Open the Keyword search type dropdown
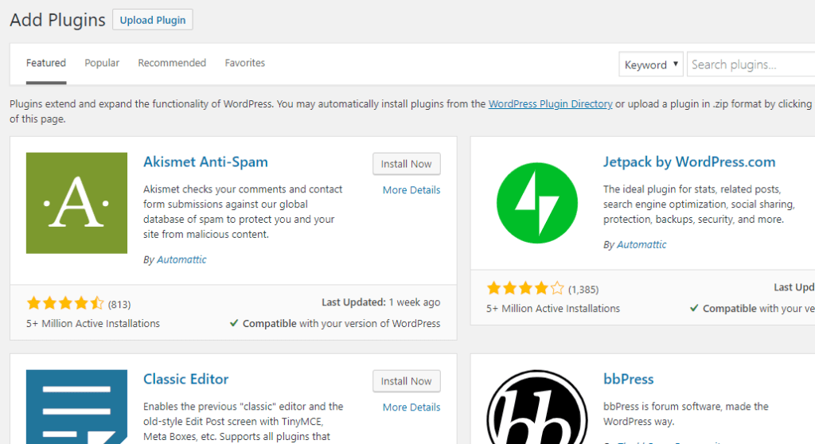Image resolution: width=815 pixels, height=444 pixels. [x=650, y=64]
